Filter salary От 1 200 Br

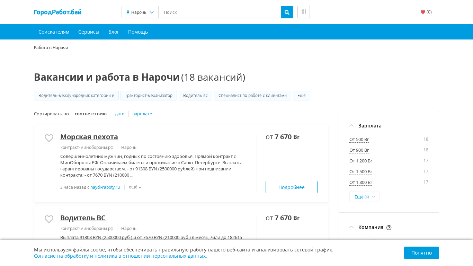point(361,161)
